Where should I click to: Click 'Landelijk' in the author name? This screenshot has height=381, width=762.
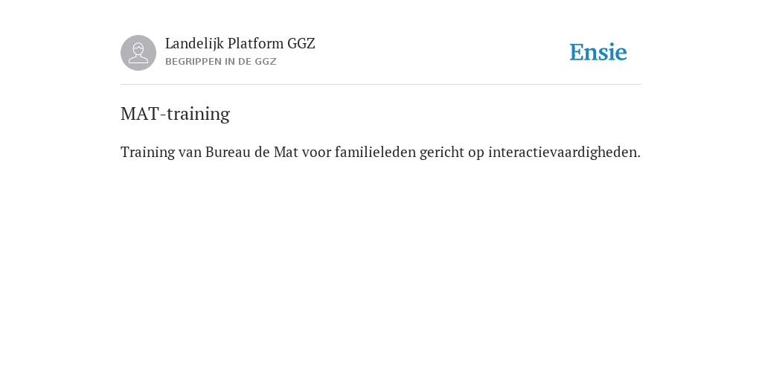pyautogui.click(x=194, y=44)
